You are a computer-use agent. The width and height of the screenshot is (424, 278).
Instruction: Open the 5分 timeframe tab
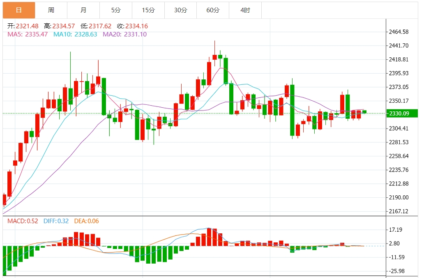(116, 10)
